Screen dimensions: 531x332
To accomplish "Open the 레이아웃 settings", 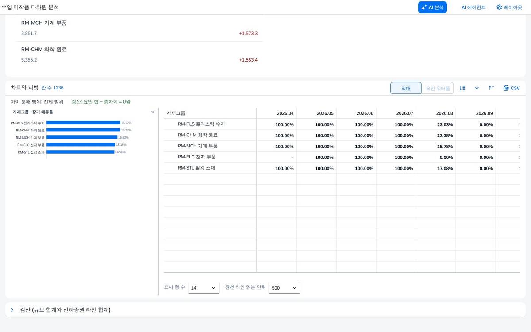I will (x=509, y=8).
